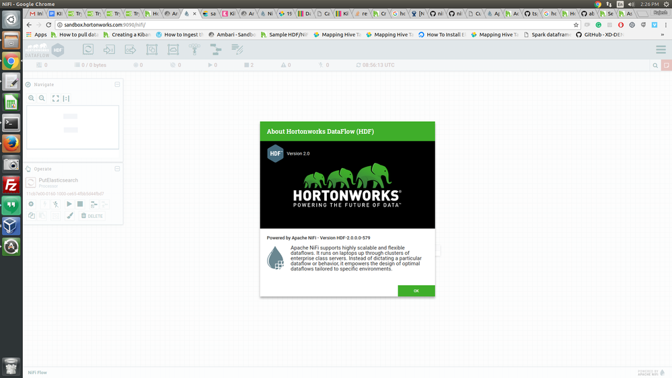Close the active NiFi tab
Image resolution: width=672 pixels, height=378 pixels.
coord(194,13)
